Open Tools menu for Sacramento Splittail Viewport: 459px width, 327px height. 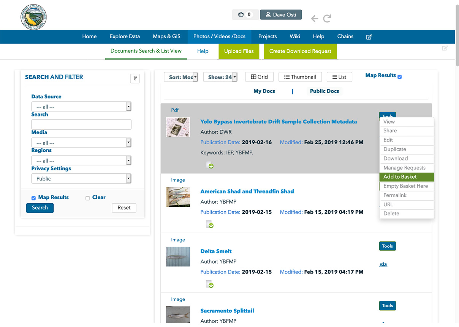click(387, 305)
